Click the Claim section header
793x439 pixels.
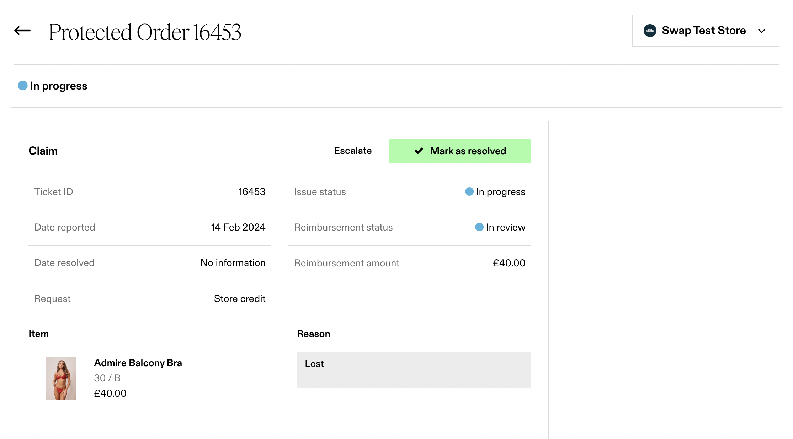click(x=43, y=150)
